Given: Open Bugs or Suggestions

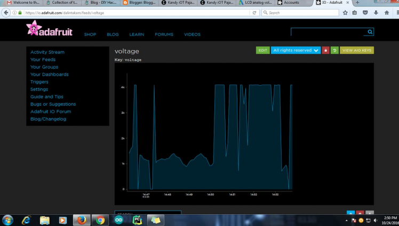Looking at the screenshot, I should pos(53,104).
